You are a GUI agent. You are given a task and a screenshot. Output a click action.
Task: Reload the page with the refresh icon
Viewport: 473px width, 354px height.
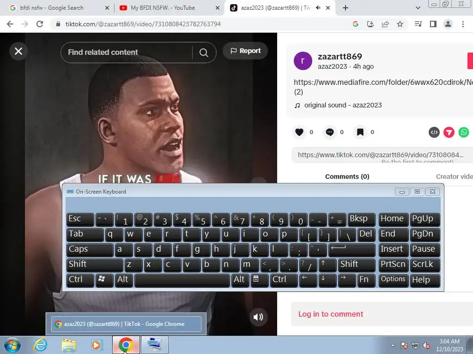[40, 24]
